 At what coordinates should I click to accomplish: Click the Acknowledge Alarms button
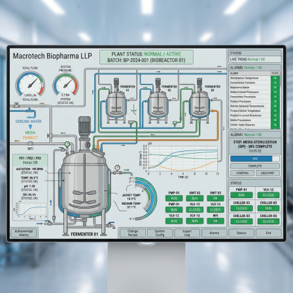pos(24,233)
